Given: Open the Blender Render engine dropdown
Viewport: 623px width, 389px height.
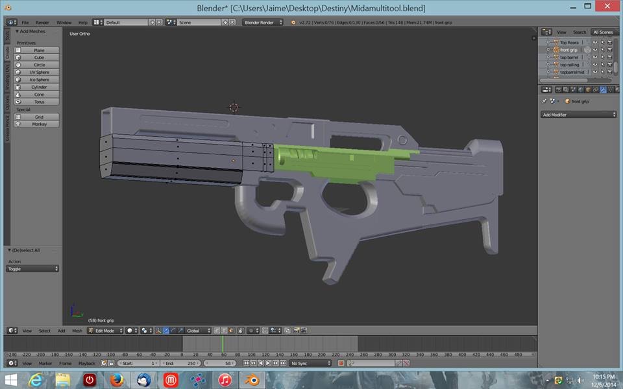Looking at the screenshot, I should pos(263,23).
